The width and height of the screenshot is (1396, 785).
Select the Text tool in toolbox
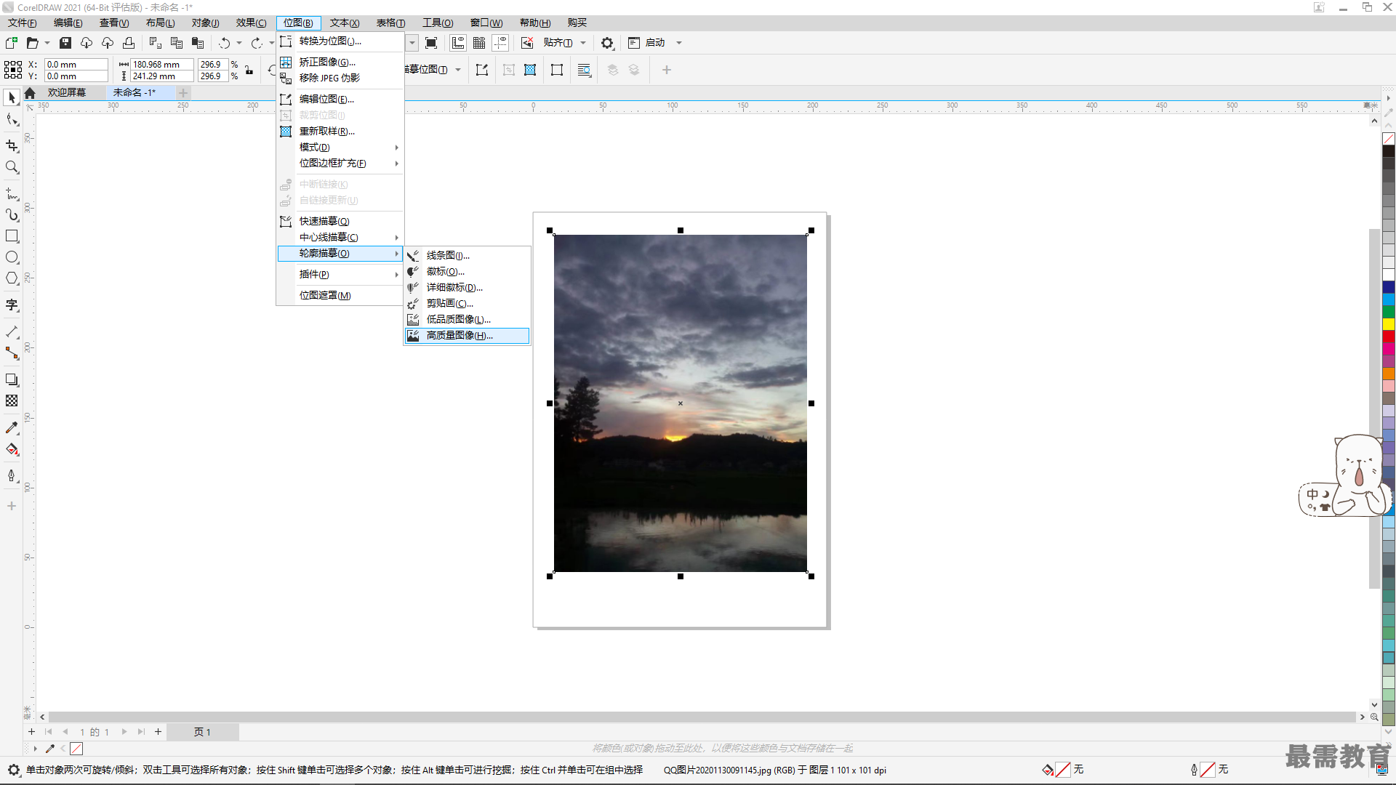click(x=12, y=305)
